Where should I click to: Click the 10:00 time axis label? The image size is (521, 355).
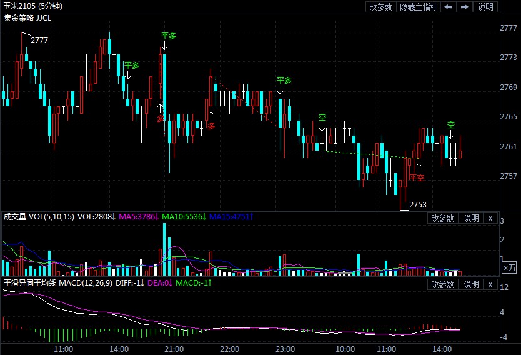point(345,349)
